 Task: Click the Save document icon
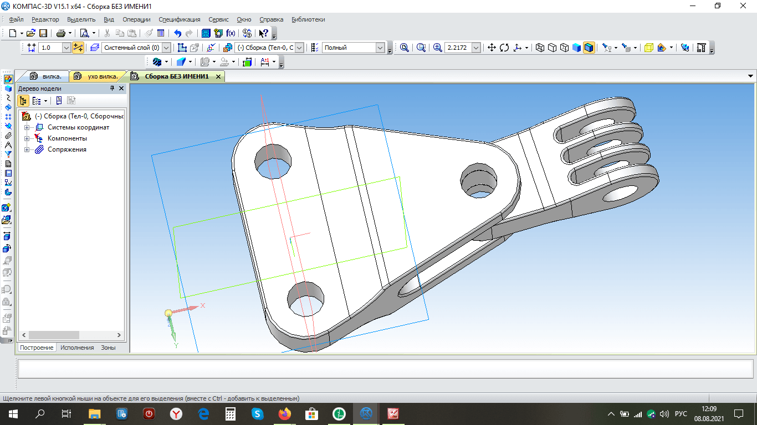tap(43, 33)
